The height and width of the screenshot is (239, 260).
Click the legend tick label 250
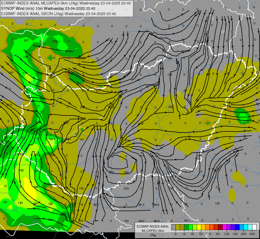(x=244, y=234)
